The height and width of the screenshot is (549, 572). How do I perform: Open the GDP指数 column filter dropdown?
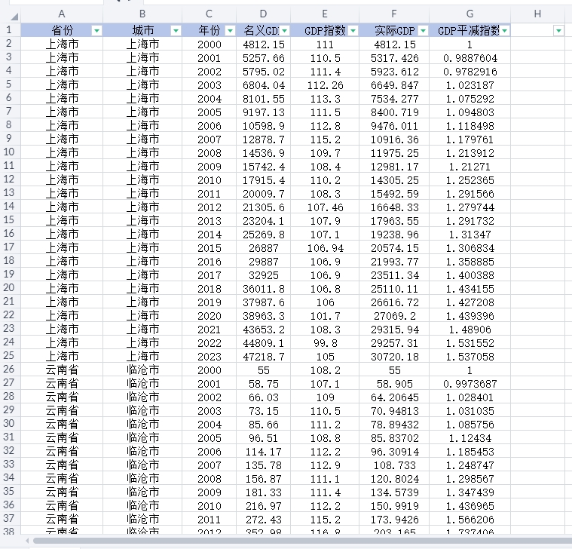coord(353,31)
